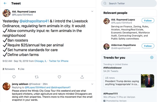
Task: Retweet the Livestock Ordinance tweet
Action: click(37, 77)
